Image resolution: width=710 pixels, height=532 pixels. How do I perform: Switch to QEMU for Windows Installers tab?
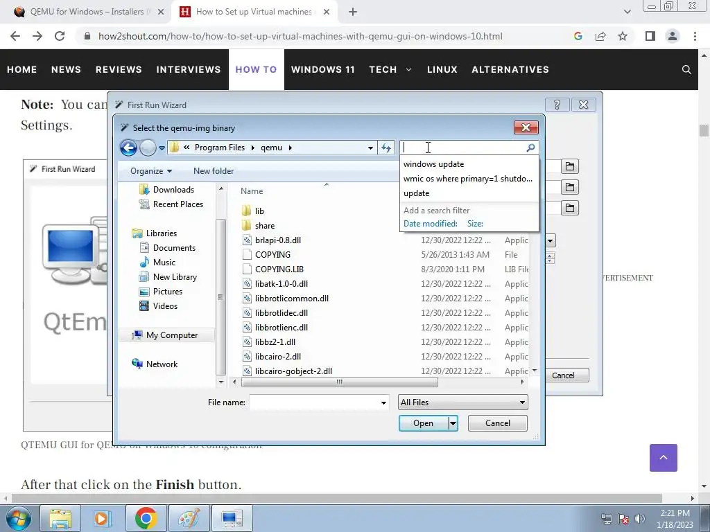pyautogui.click(x=87, y=12)
